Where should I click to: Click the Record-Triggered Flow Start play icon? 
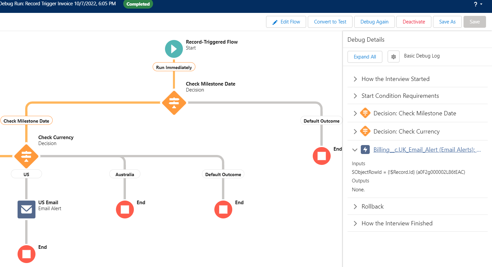[x=174, y=49]
